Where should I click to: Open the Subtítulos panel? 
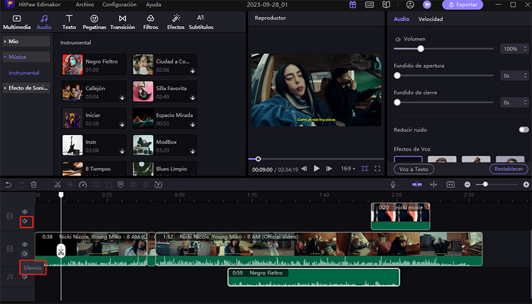pos(201,22)
